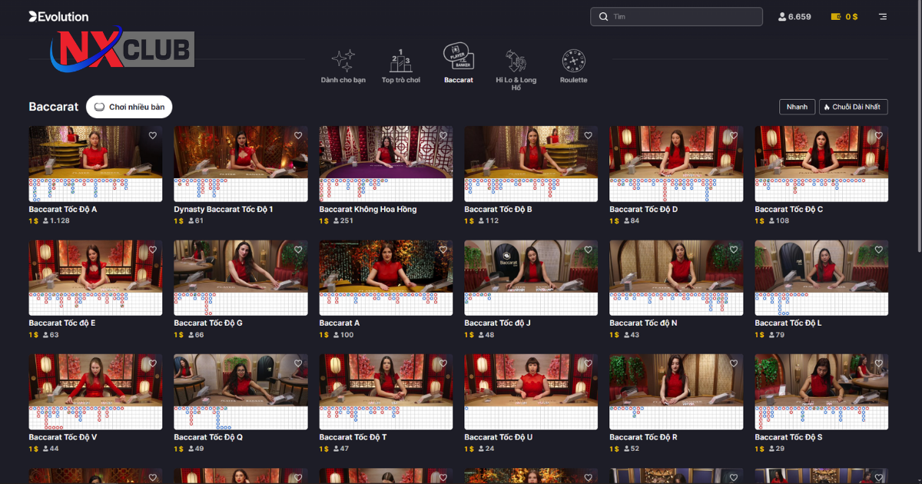922x484 pixels.
Task: Click the search magnifier icon
Action: (x=603, y=16)
